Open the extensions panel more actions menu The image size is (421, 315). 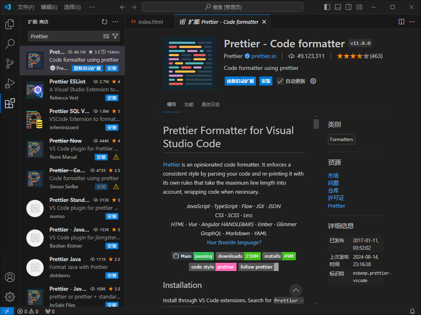115,22
